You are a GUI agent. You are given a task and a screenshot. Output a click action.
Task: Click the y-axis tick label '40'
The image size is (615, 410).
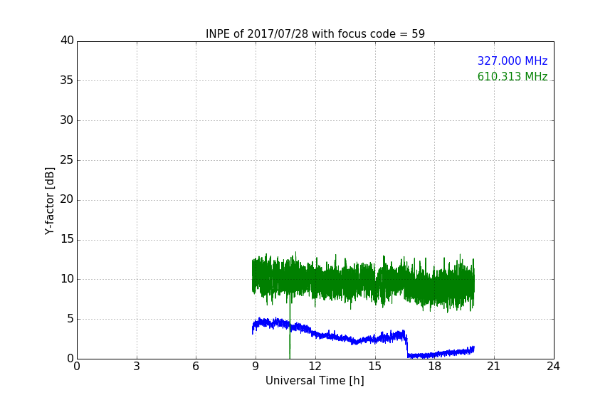click(x=67, y=41)
